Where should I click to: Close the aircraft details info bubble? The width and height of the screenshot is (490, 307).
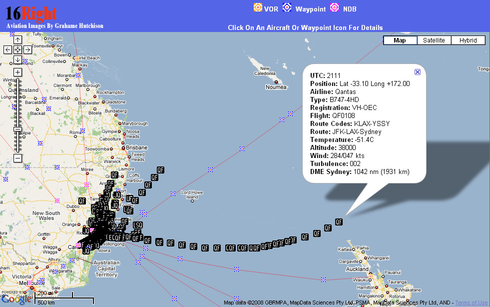[x=418, y=72]
